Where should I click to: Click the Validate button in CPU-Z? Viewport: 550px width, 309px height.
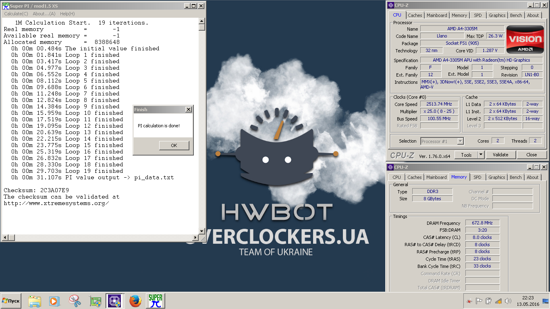[500, 155]
